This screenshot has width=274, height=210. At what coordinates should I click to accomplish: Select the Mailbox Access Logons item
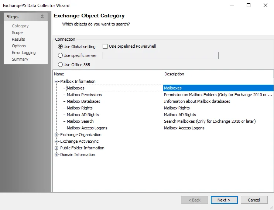(x=87, y=128)
